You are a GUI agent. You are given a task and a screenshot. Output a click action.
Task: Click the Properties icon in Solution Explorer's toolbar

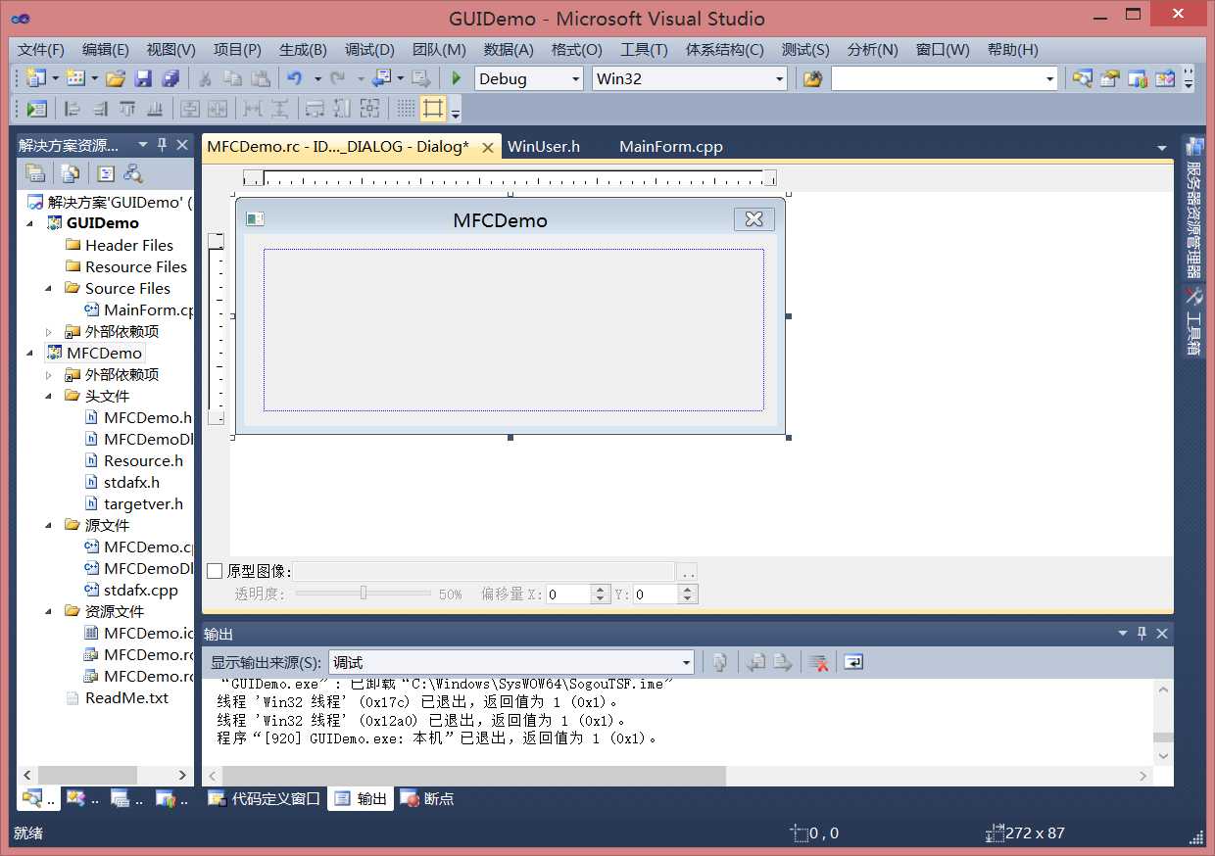pyautogui.click(x=36, y=174)
